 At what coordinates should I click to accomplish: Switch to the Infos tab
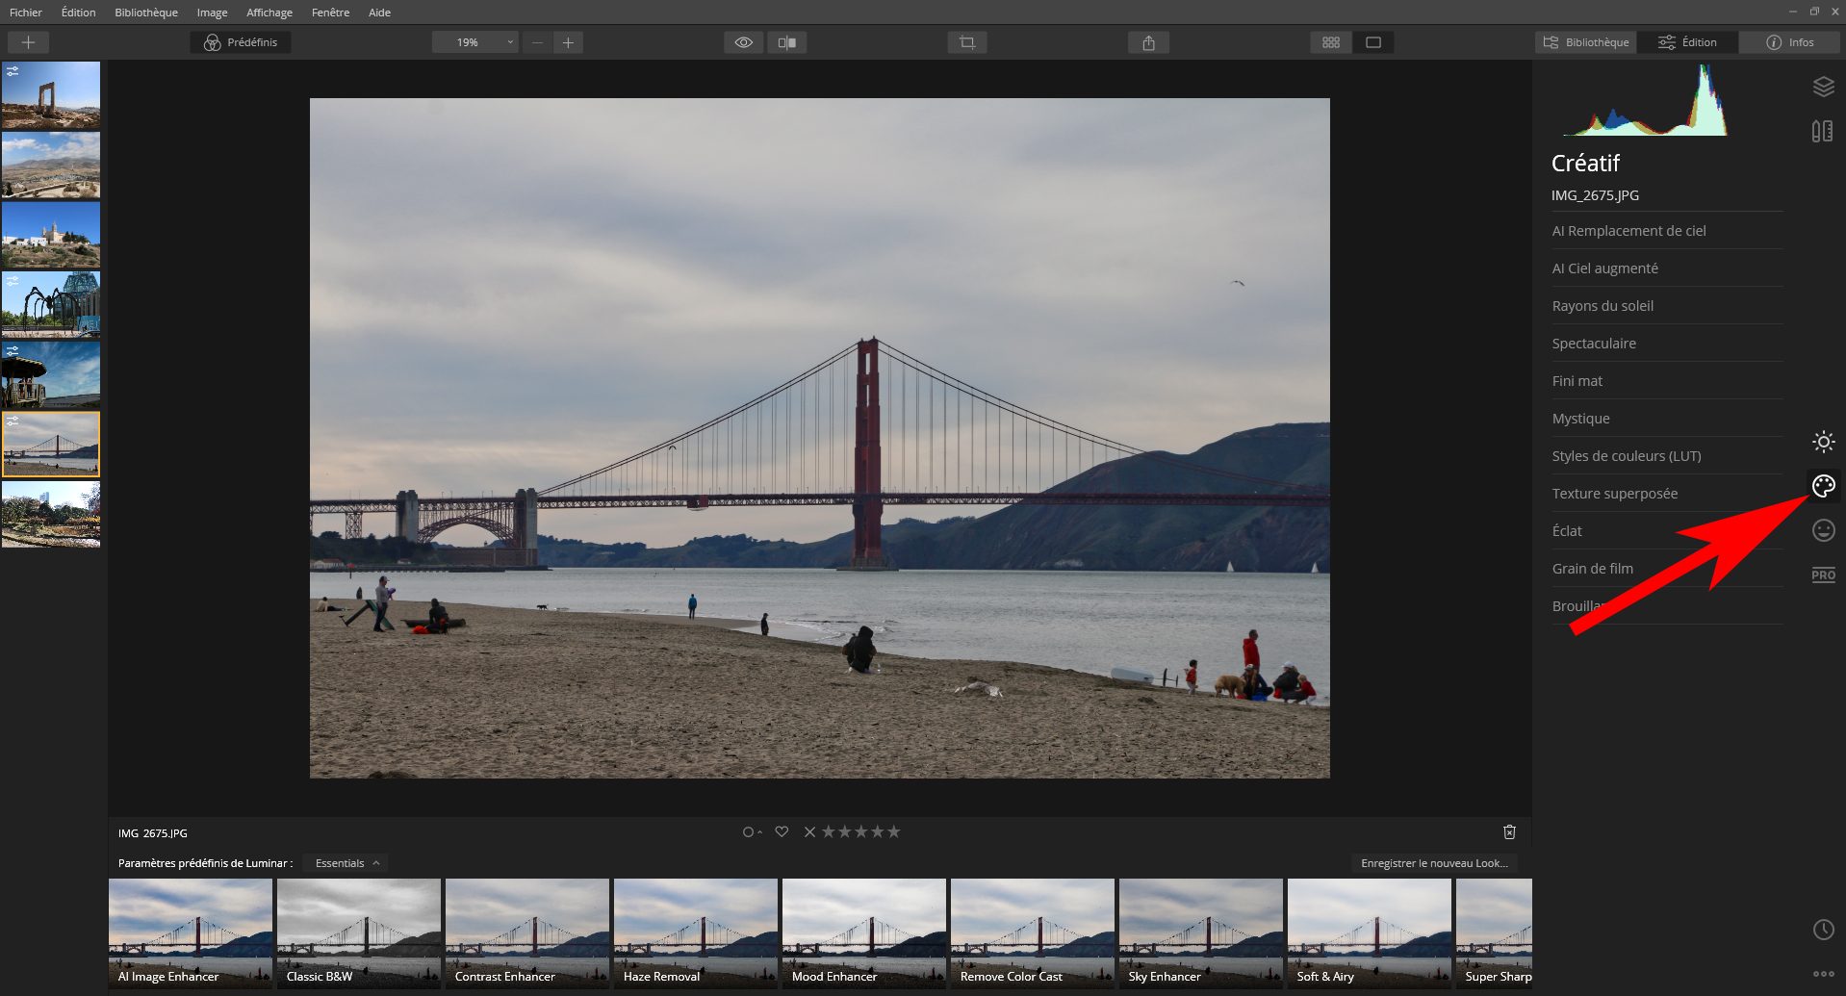[1788, 41]
